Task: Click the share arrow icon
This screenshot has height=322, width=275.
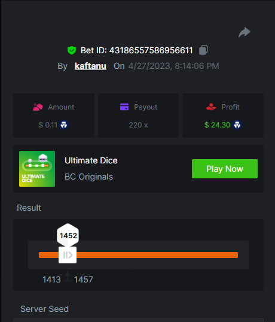Action: click(x=245, y=32)
